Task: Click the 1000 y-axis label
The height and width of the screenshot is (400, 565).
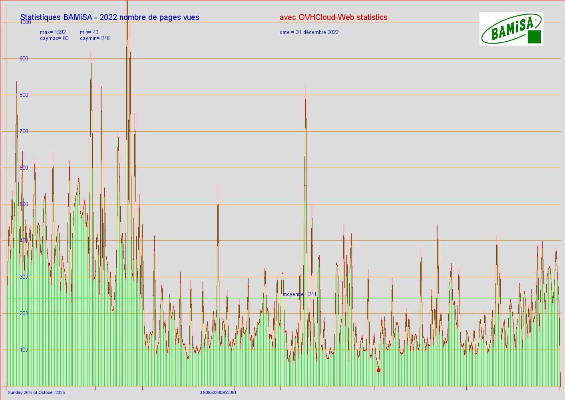Action: tap(25, 22)
